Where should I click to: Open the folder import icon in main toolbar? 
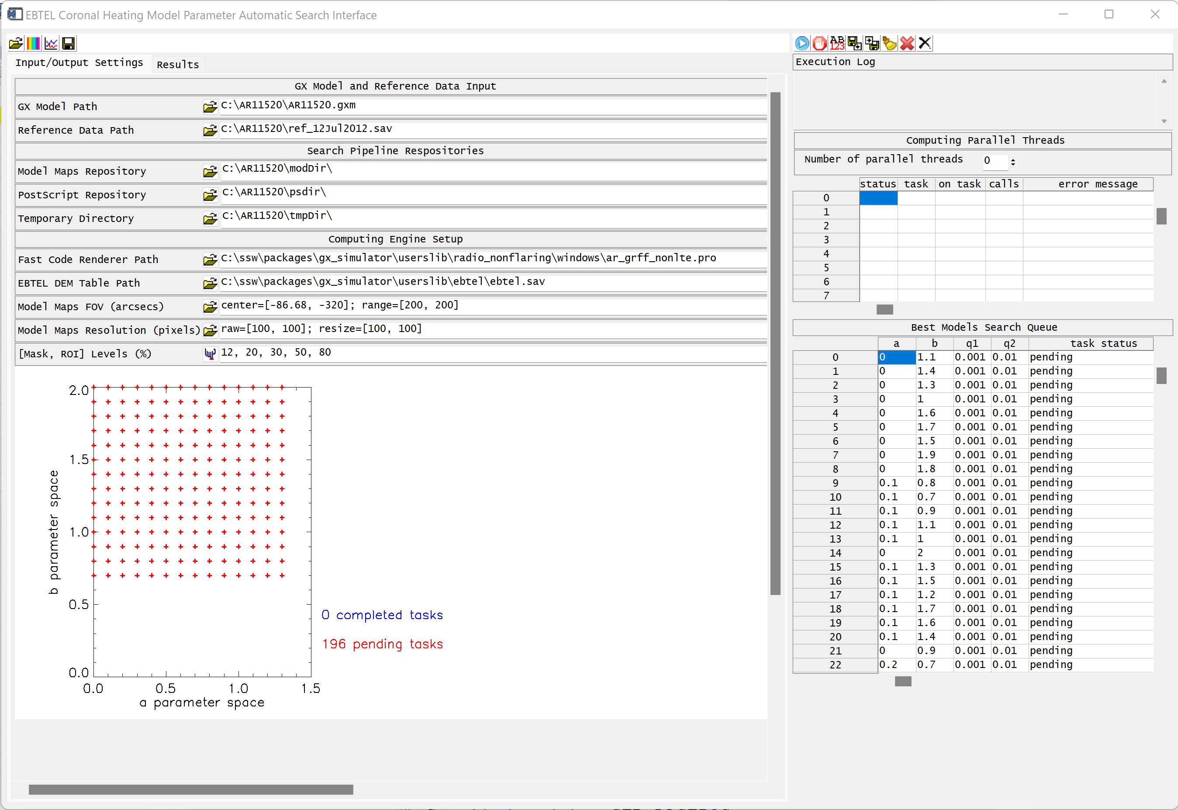point(16,43)
